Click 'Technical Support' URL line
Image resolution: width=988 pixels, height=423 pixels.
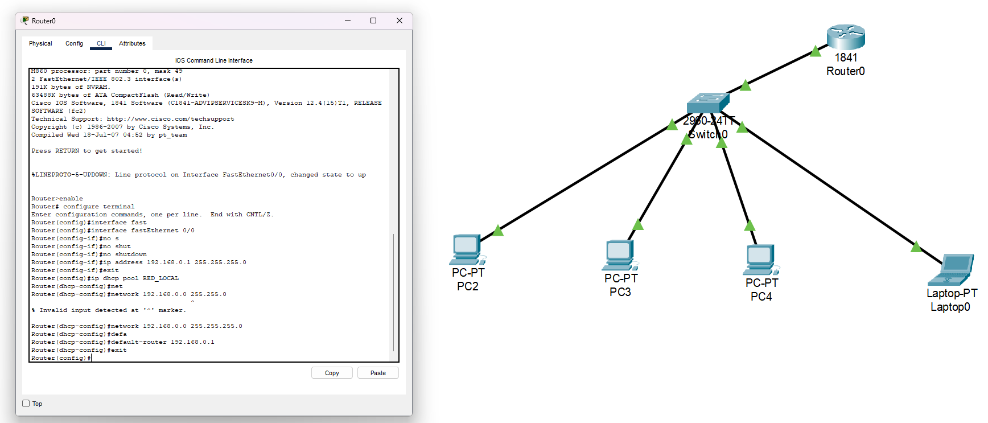[133, 119]
